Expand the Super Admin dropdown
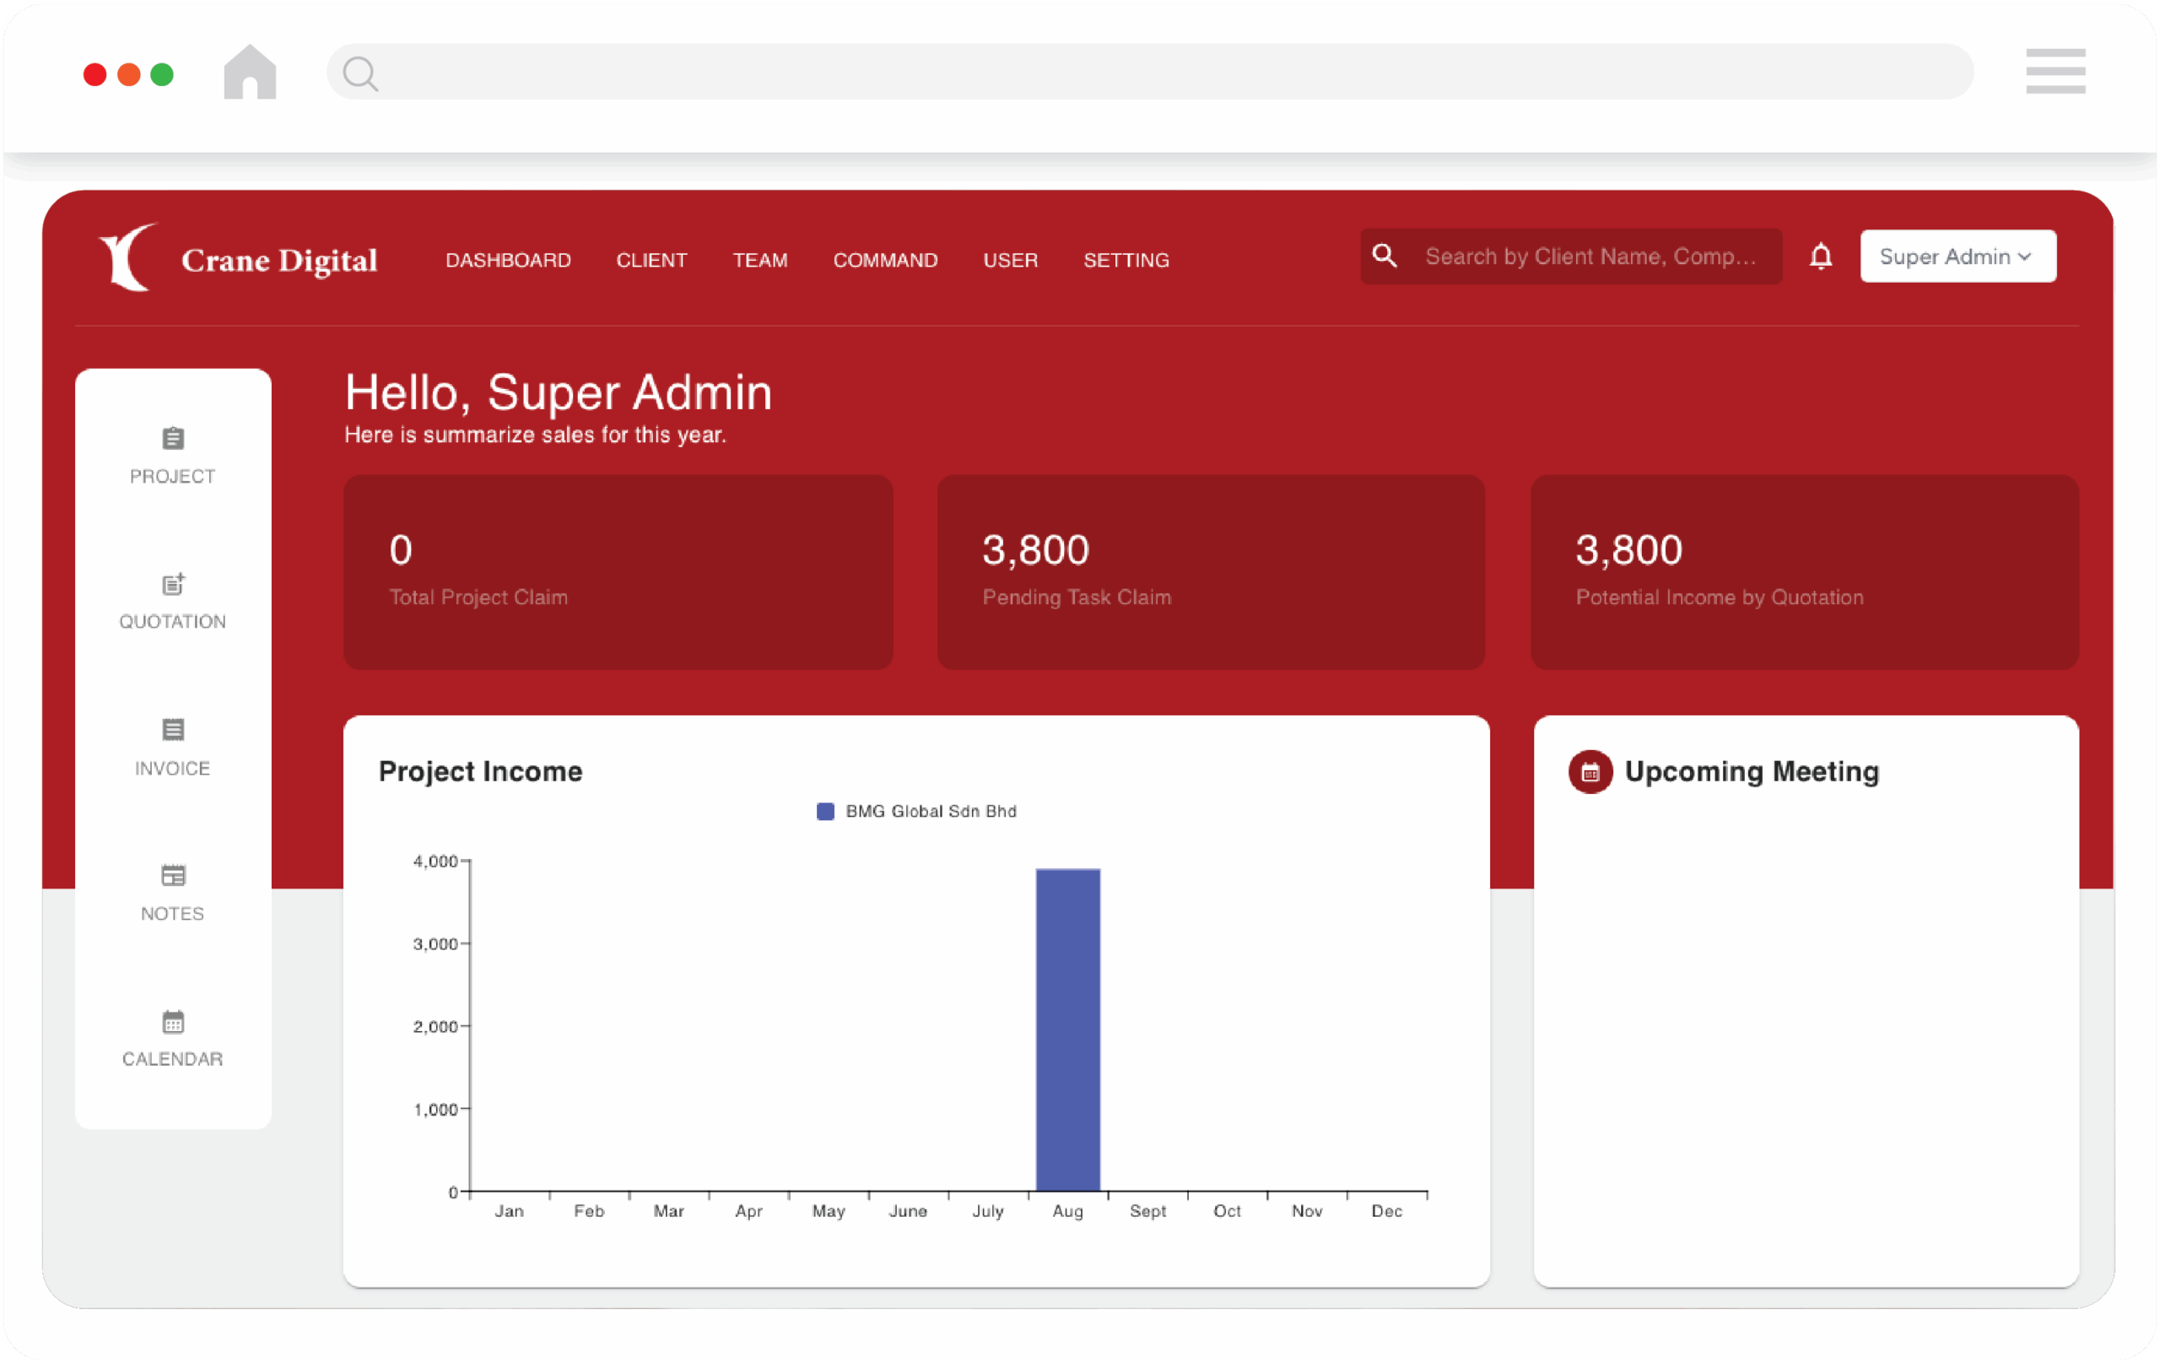The height and width of the screenshot is (1361, 2160). click(x=1957, y=257)
